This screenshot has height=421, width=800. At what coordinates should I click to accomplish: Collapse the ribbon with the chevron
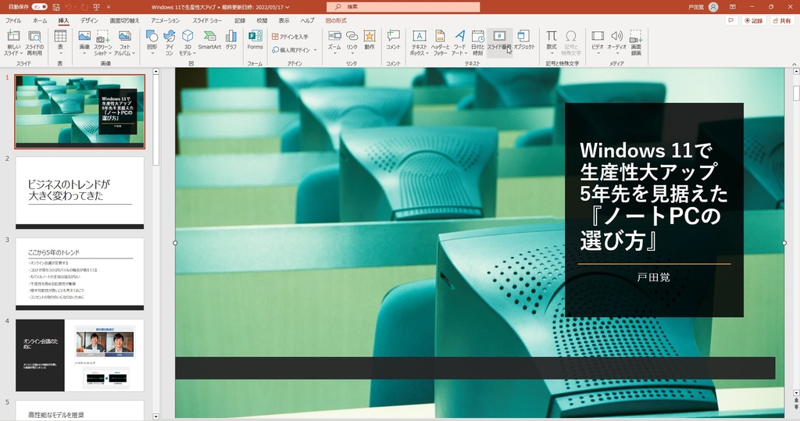[794, 64]
